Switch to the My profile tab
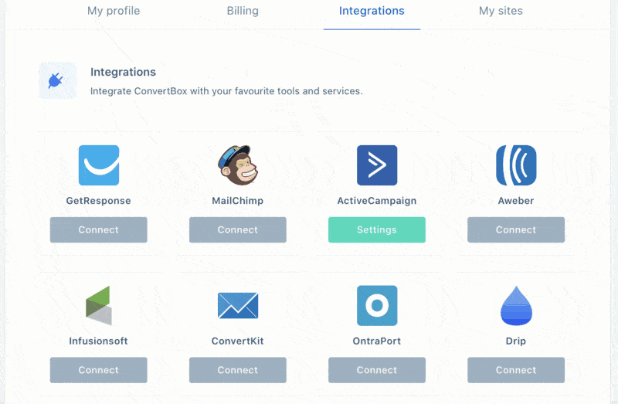The width and height of the screenshot is (618, 404). pos(114,11)
